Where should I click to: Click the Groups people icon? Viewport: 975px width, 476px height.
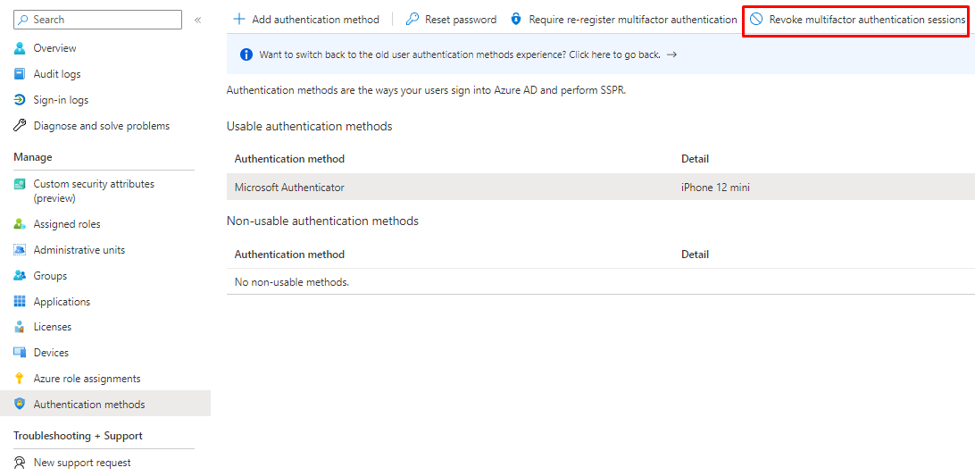coord(20,276)
